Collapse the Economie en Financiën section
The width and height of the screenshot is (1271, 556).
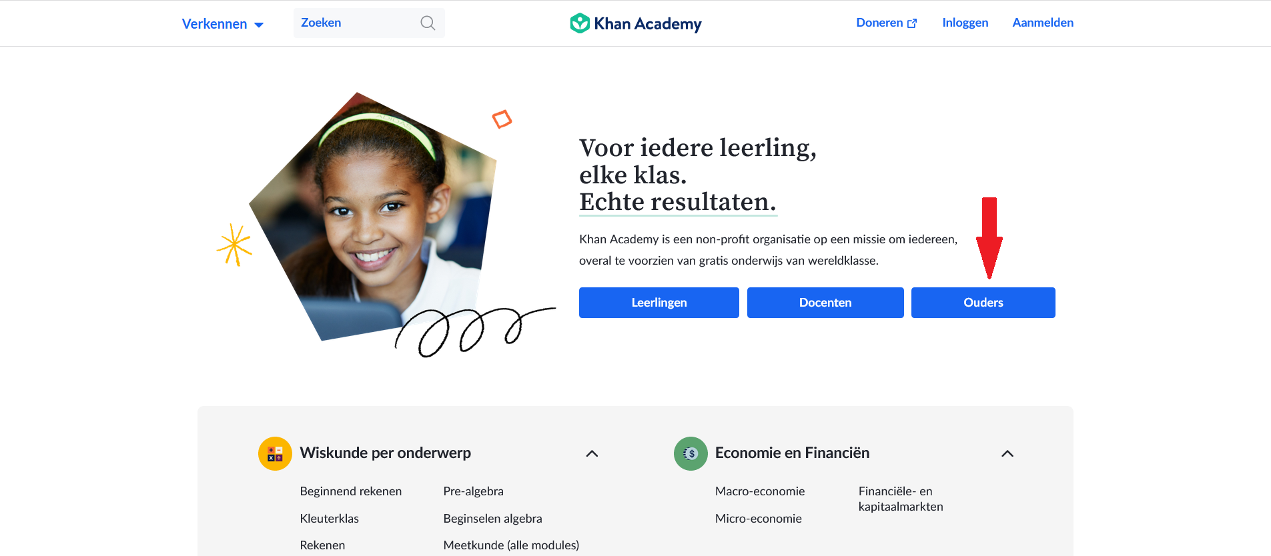[x=1007, y=453]
